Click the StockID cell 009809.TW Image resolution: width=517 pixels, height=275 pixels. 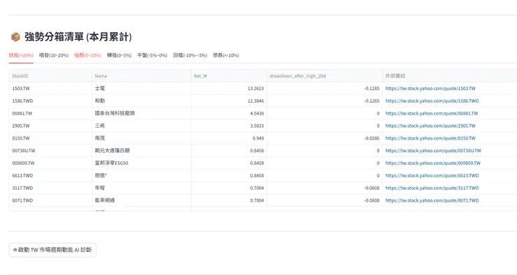[50, 163]
